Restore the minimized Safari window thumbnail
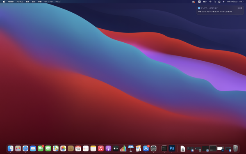Viewport: 246px width, 154px height. pos(205,149)
